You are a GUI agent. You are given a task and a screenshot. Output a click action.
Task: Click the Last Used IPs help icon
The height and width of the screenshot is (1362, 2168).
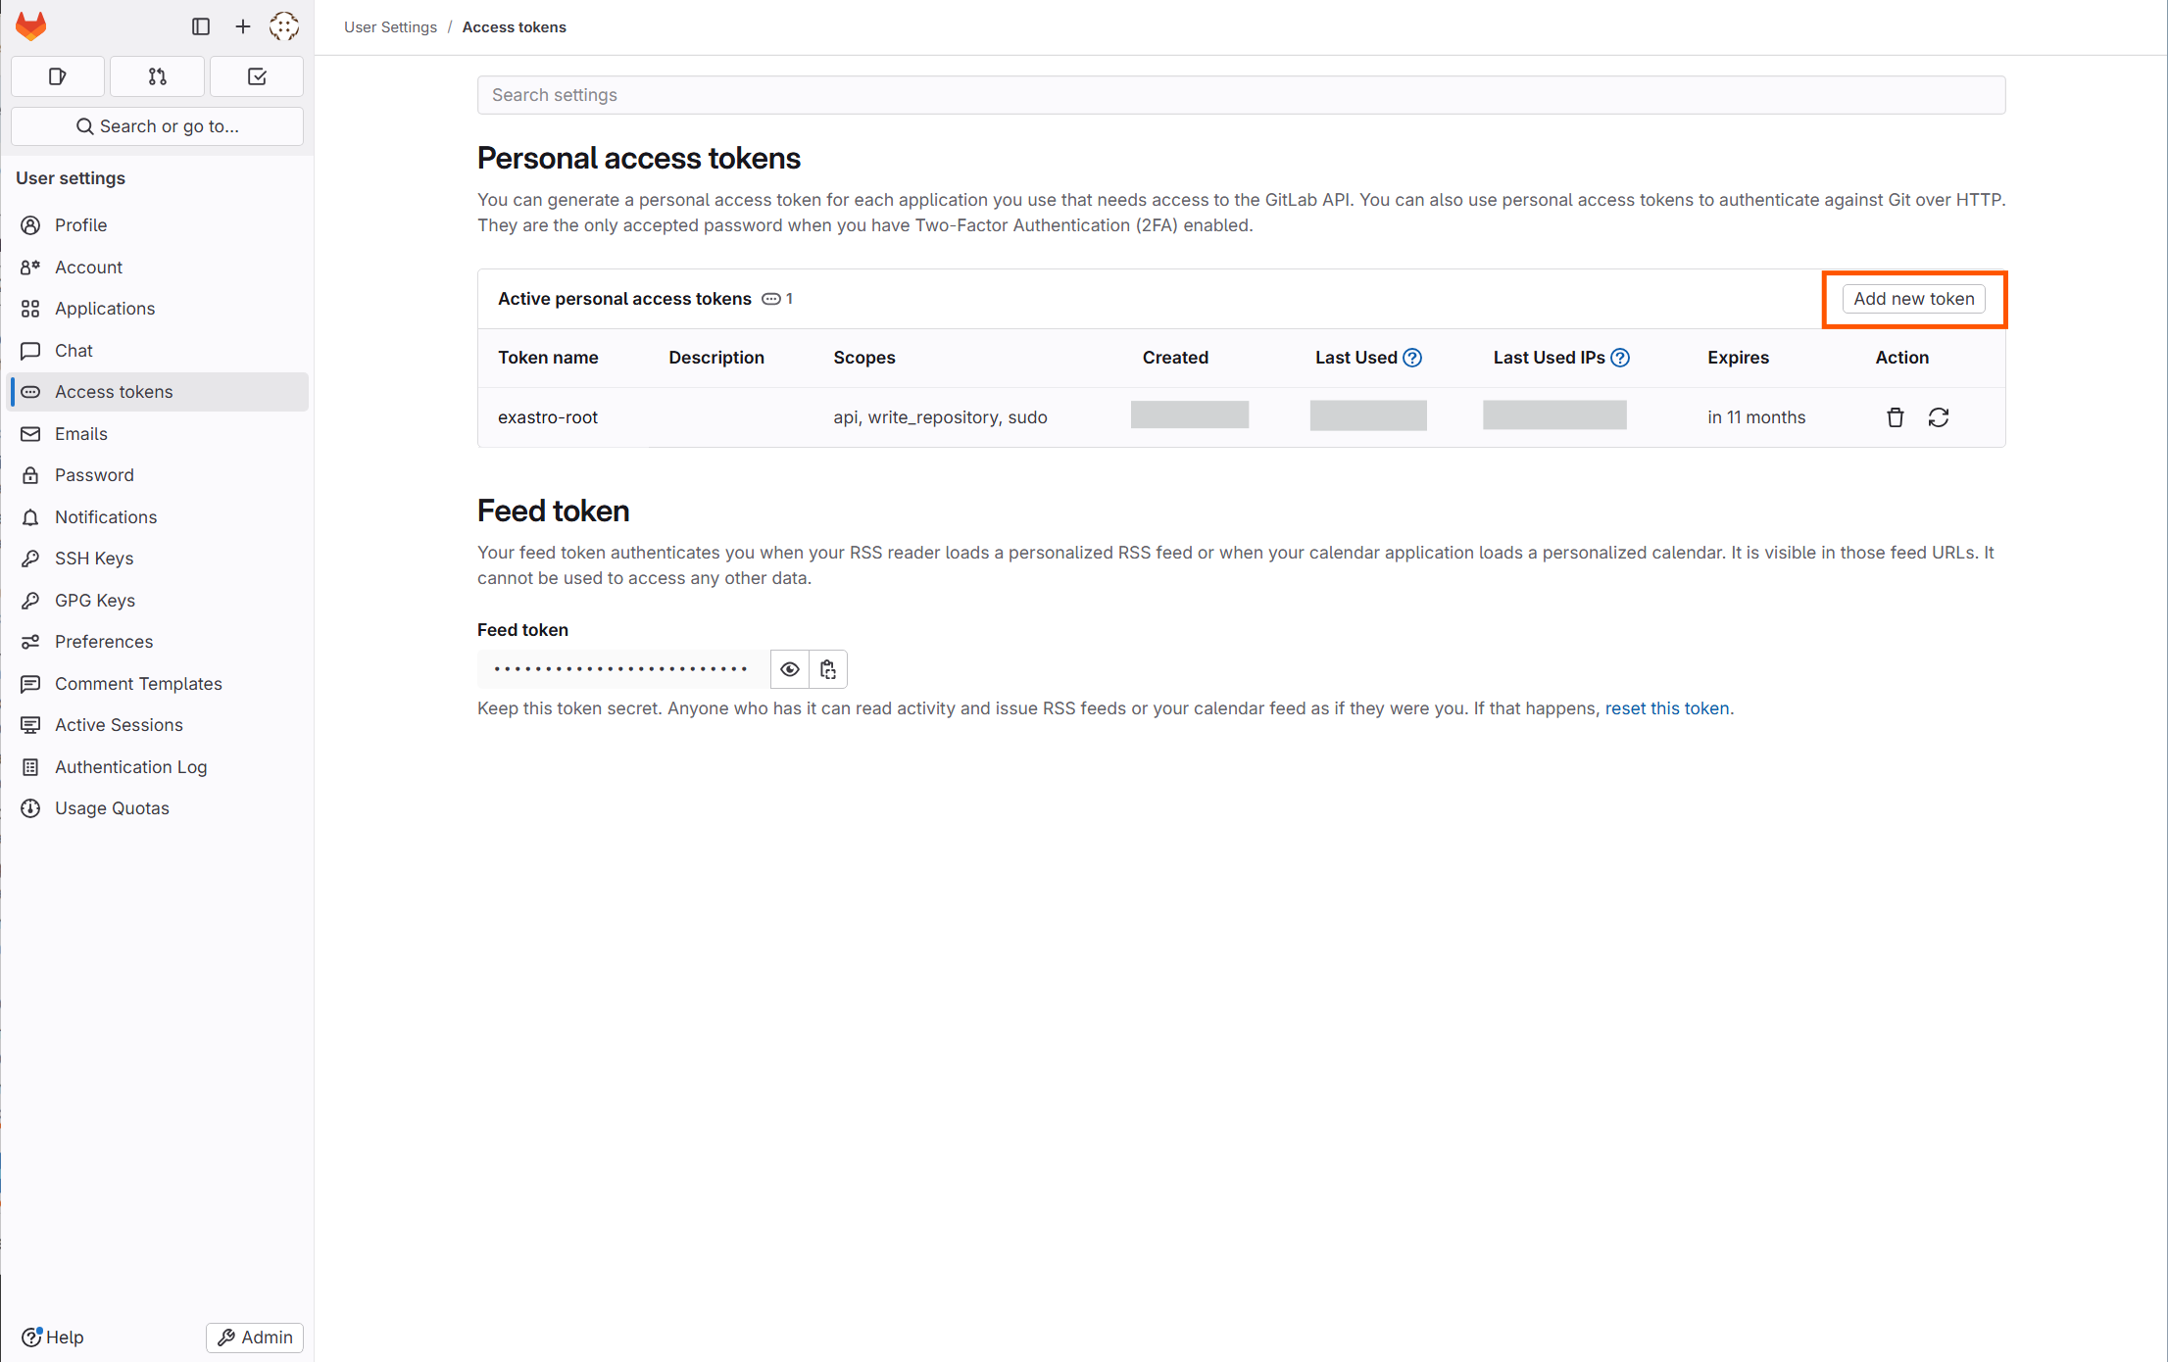pos(1620,358)
